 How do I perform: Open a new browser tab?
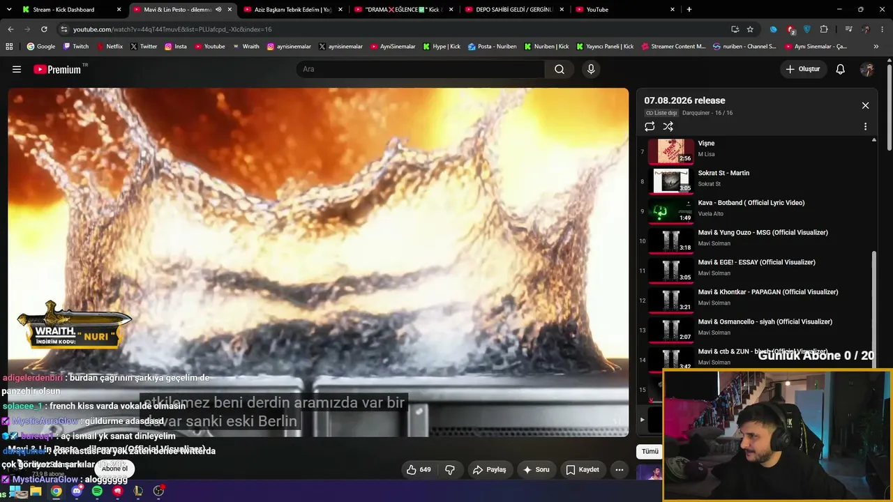tap(689, 10)
